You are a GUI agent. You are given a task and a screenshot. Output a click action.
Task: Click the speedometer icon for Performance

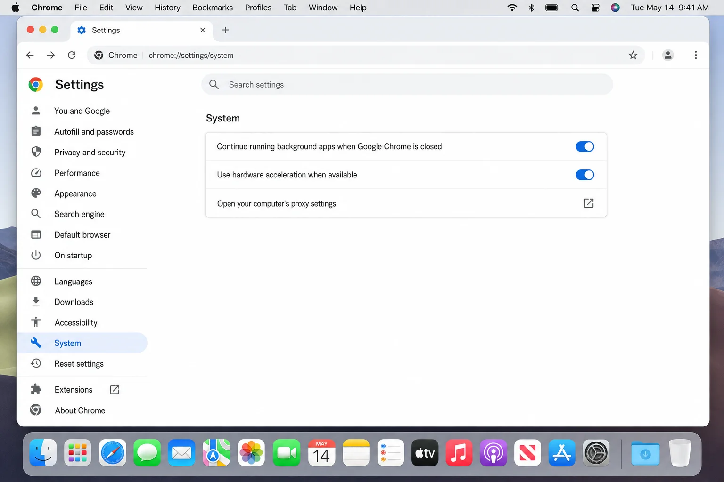[36, 173]
